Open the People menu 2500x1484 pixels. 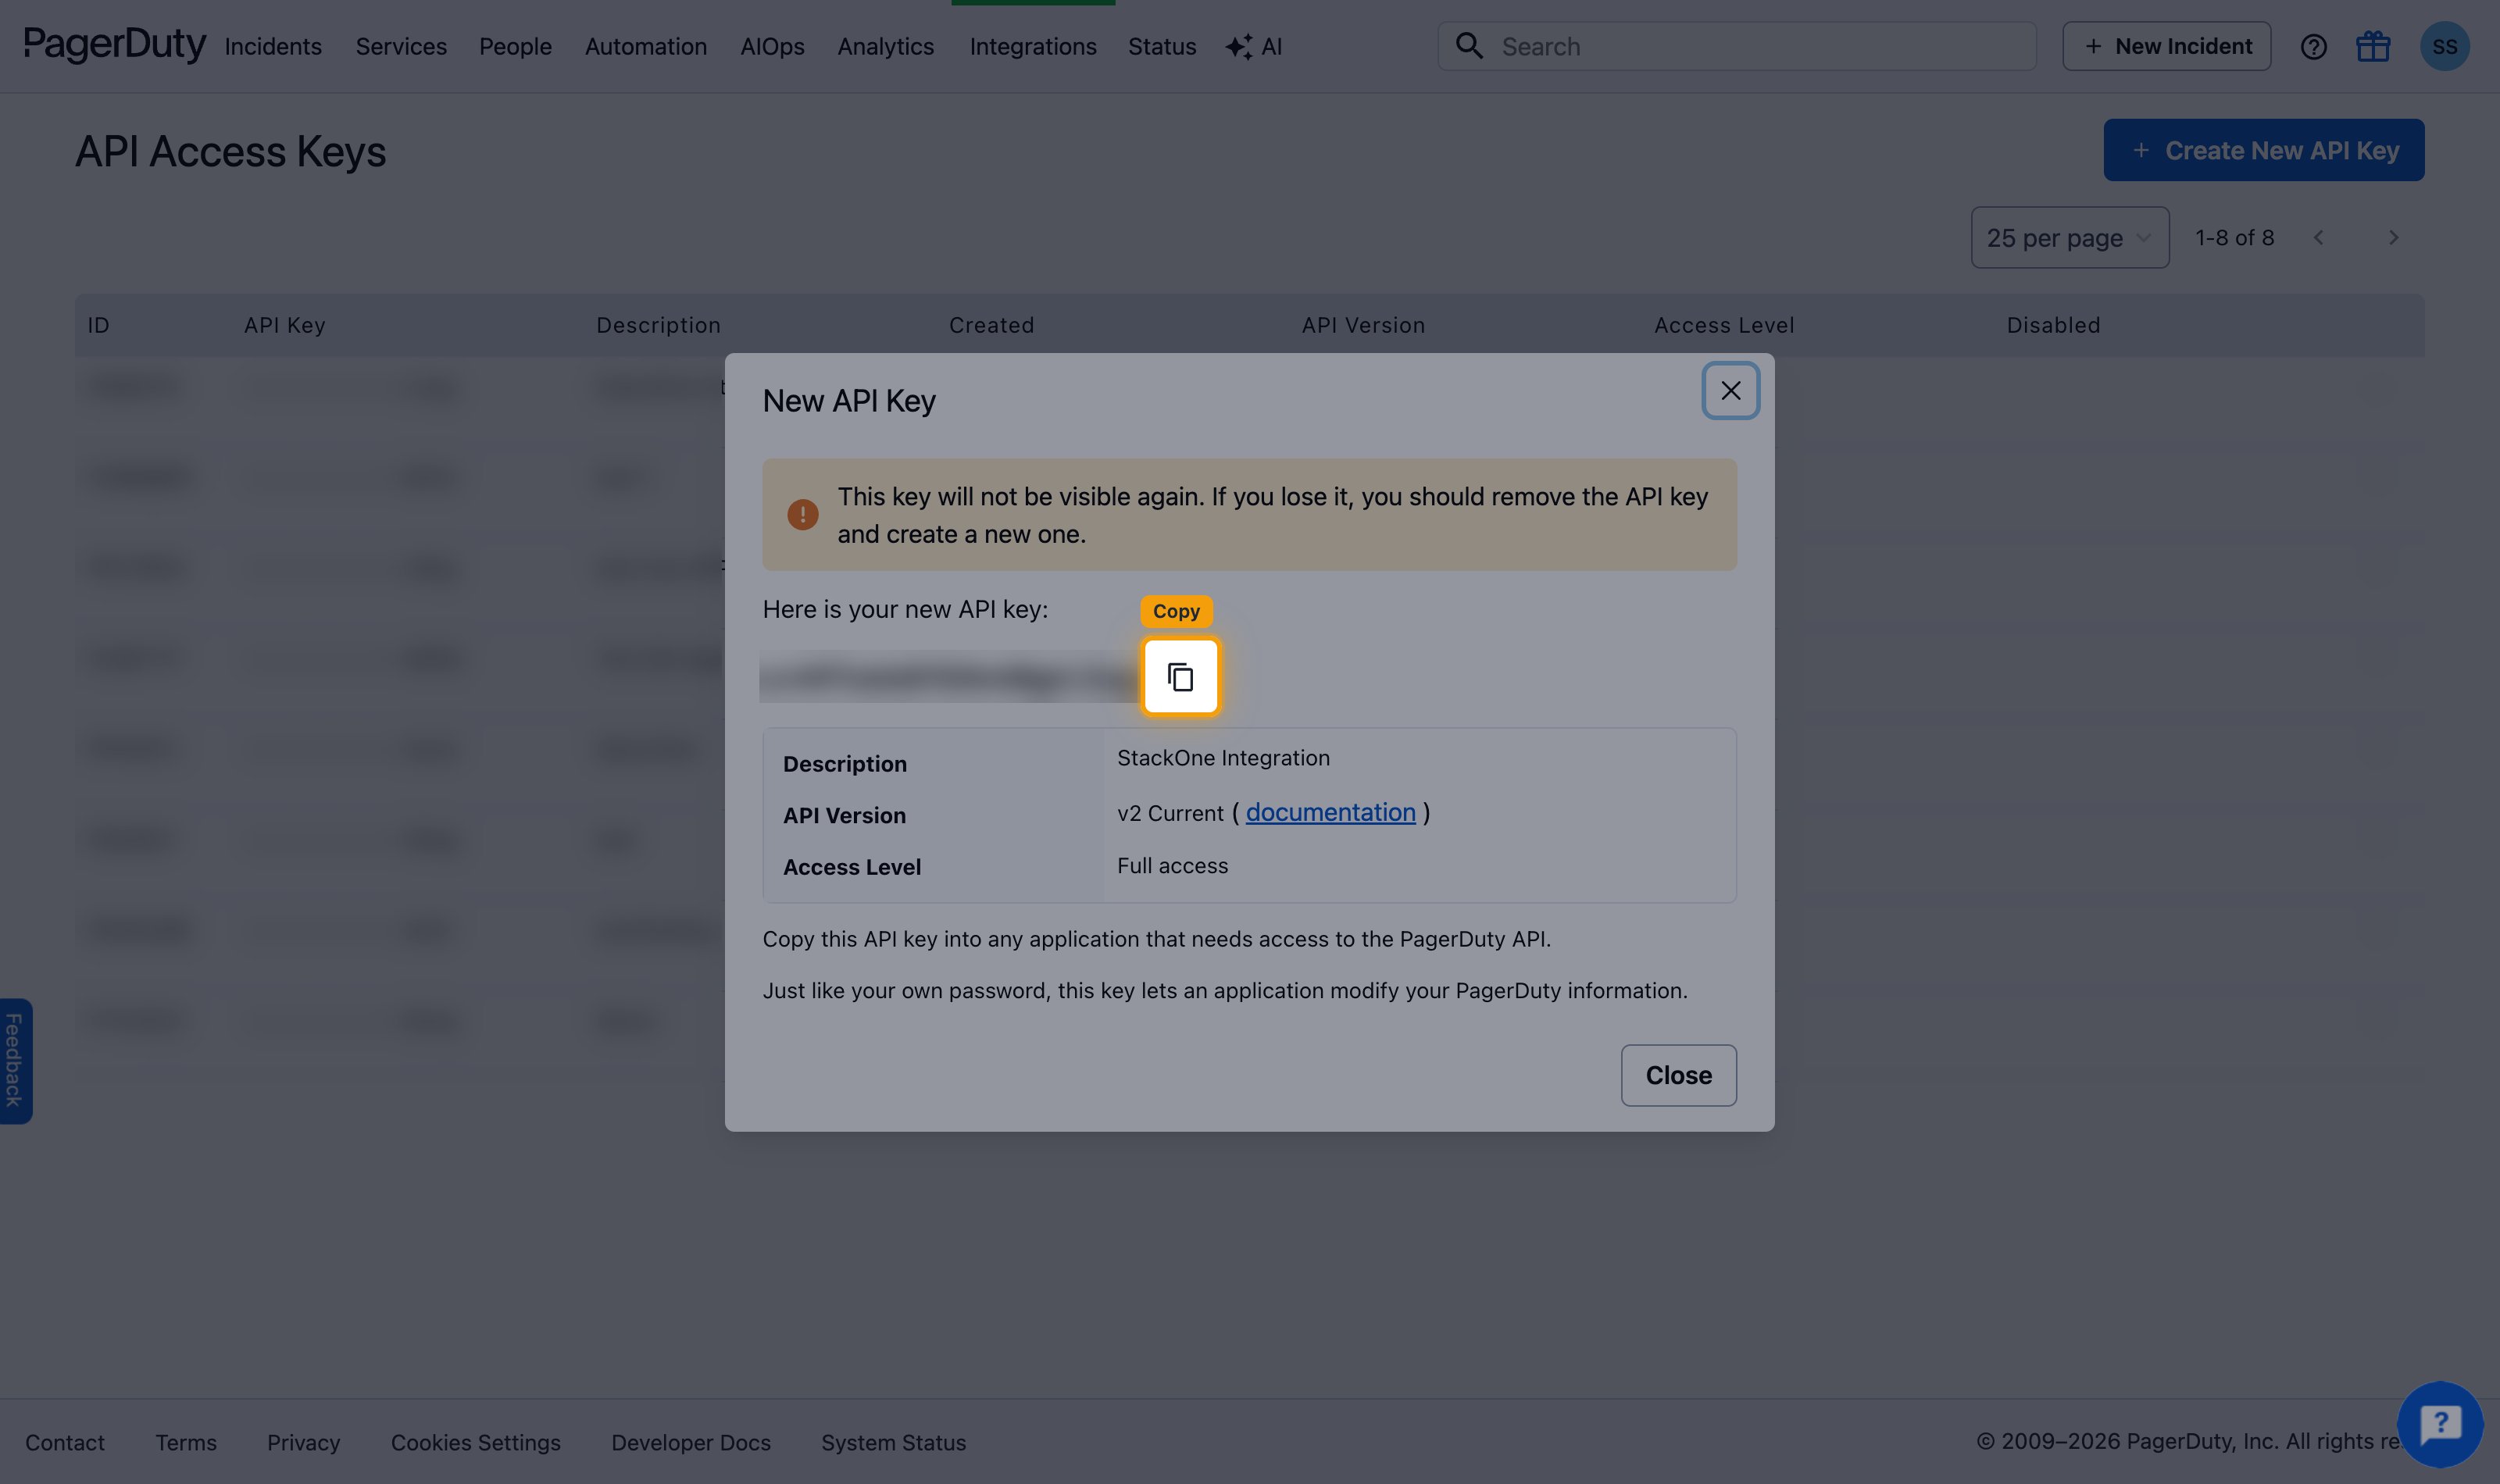click(x=515, y=47)
